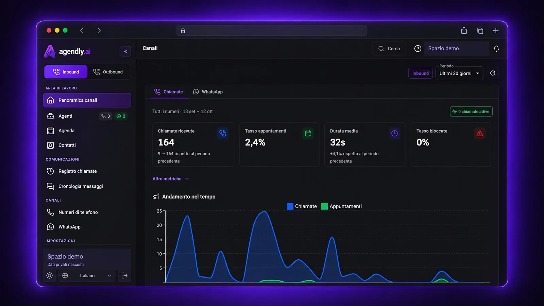Switch to the WhatsApp tab
Viewport: 544px width, 306px height.
[208, 92]
